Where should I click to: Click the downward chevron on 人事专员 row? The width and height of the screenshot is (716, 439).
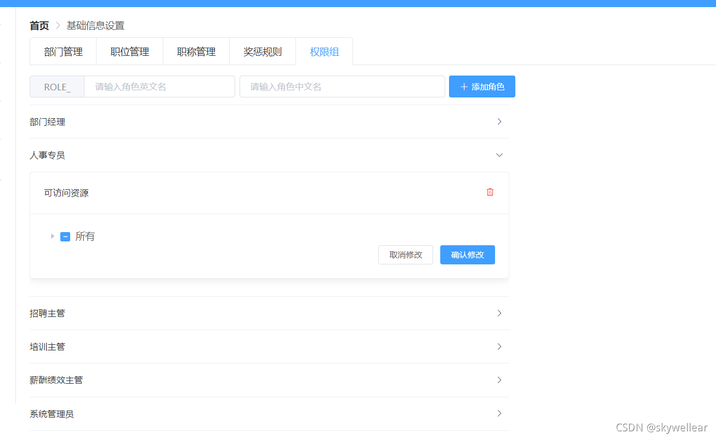point(499,155)
